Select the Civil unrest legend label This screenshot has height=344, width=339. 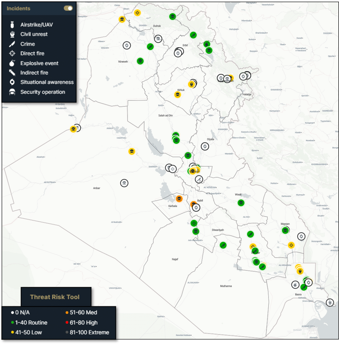pyautogui.click(x=34, y=34)
